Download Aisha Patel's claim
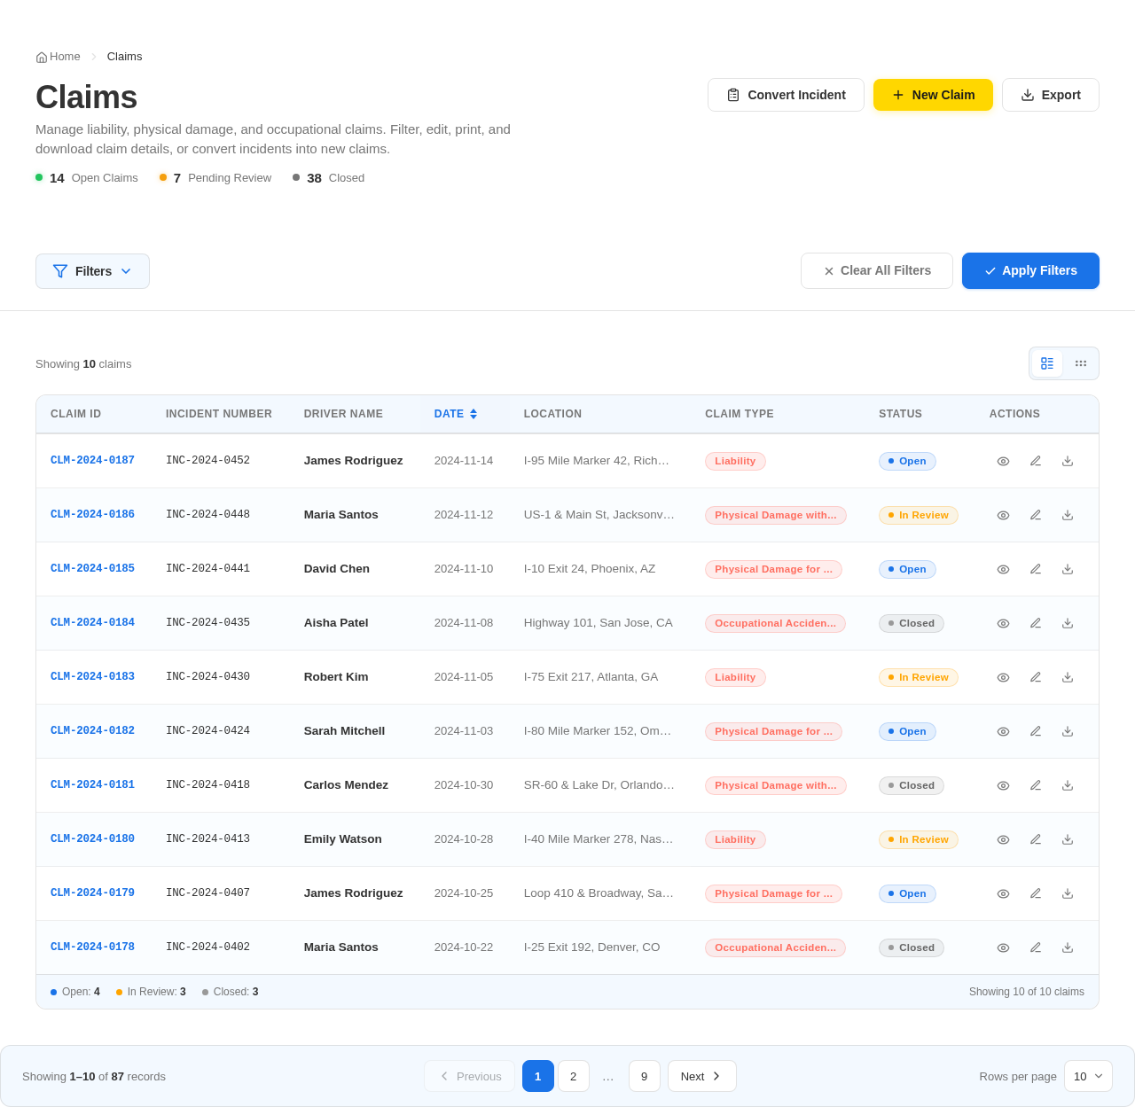The width and height of the screenshot is (1135, 1107). (x=1068, y=623)
